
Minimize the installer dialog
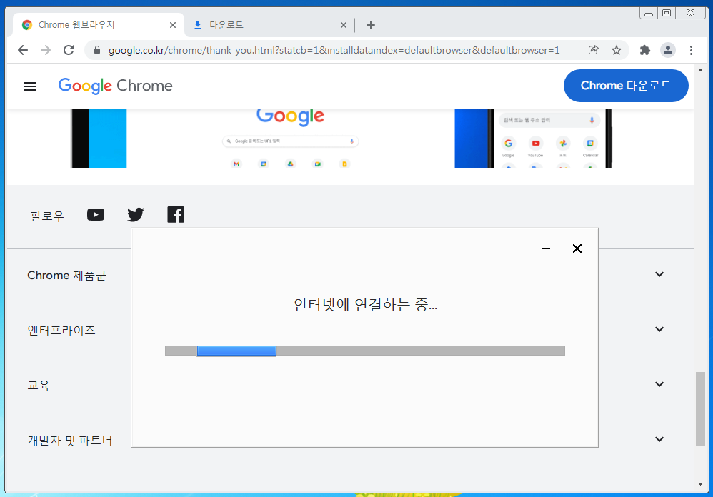tap(546, 248)
